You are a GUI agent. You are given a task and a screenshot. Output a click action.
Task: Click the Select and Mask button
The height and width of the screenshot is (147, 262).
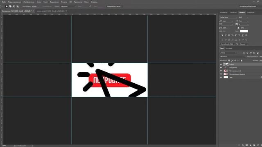click(114, 7)
